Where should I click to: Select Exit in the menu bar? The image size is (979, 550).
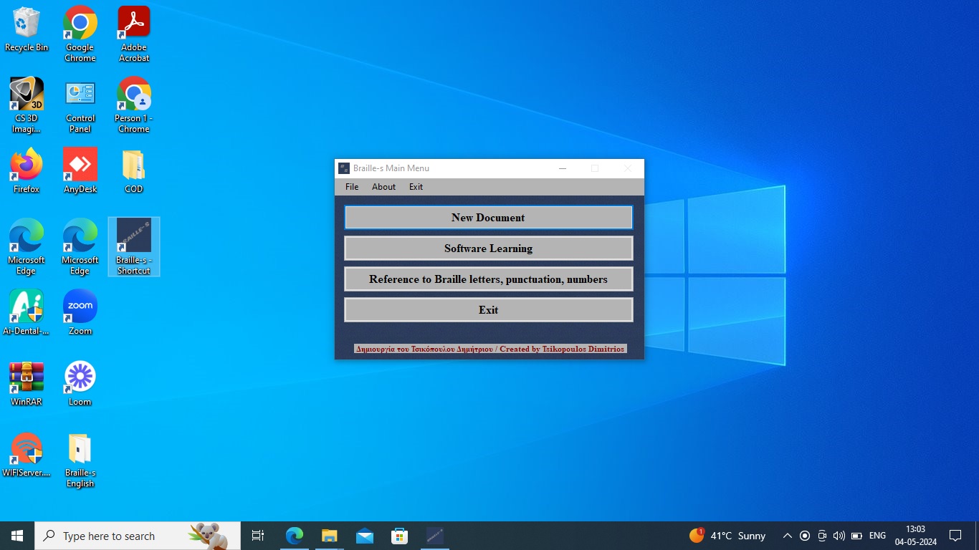[x=416, y=187]
